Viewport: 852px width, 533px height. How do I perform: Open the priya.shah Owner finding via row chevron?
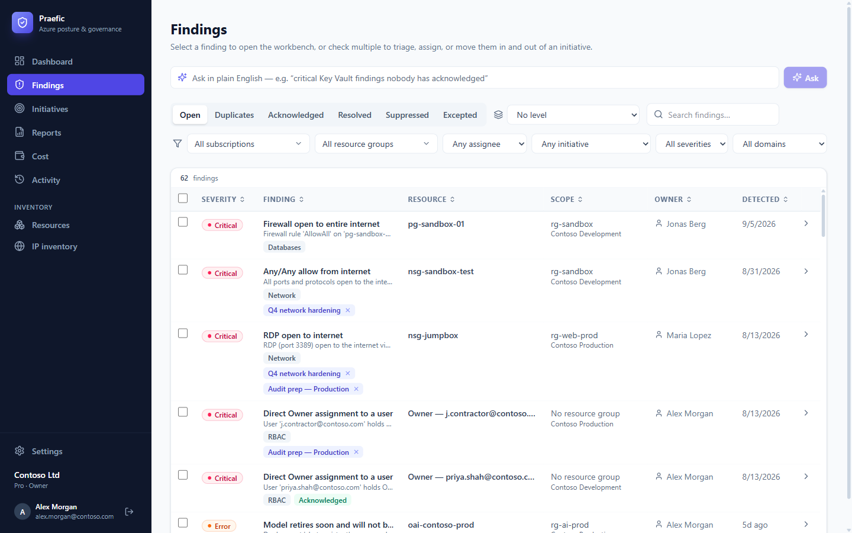tap(806, 477)
